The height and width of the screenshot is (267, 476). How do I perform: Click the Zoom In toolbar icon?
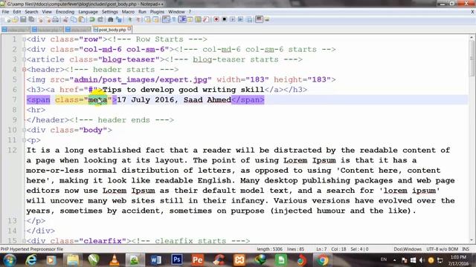(x=130, y=20)
